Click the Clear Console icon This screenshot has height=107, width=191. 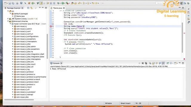(x=150, y=63)
